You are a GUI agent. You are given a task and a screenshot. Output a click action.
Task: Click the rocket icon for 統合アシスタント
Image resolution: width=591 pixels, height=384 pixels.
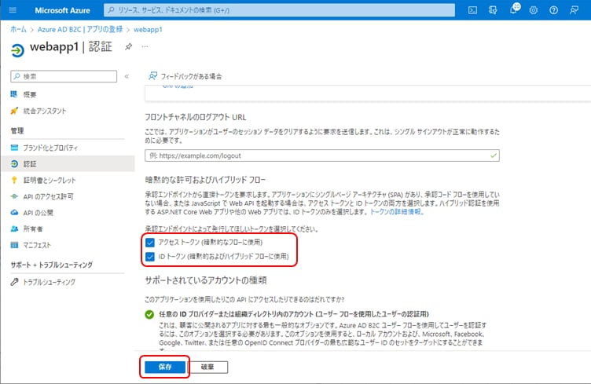14,111
